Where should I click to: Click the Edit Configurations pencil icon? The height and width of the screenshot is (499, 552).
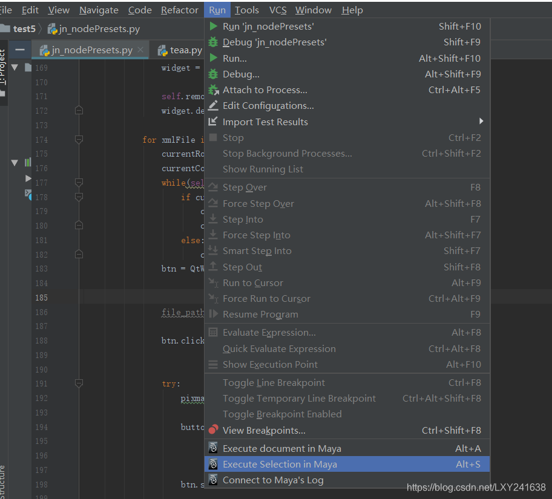(x=213, y=106)
